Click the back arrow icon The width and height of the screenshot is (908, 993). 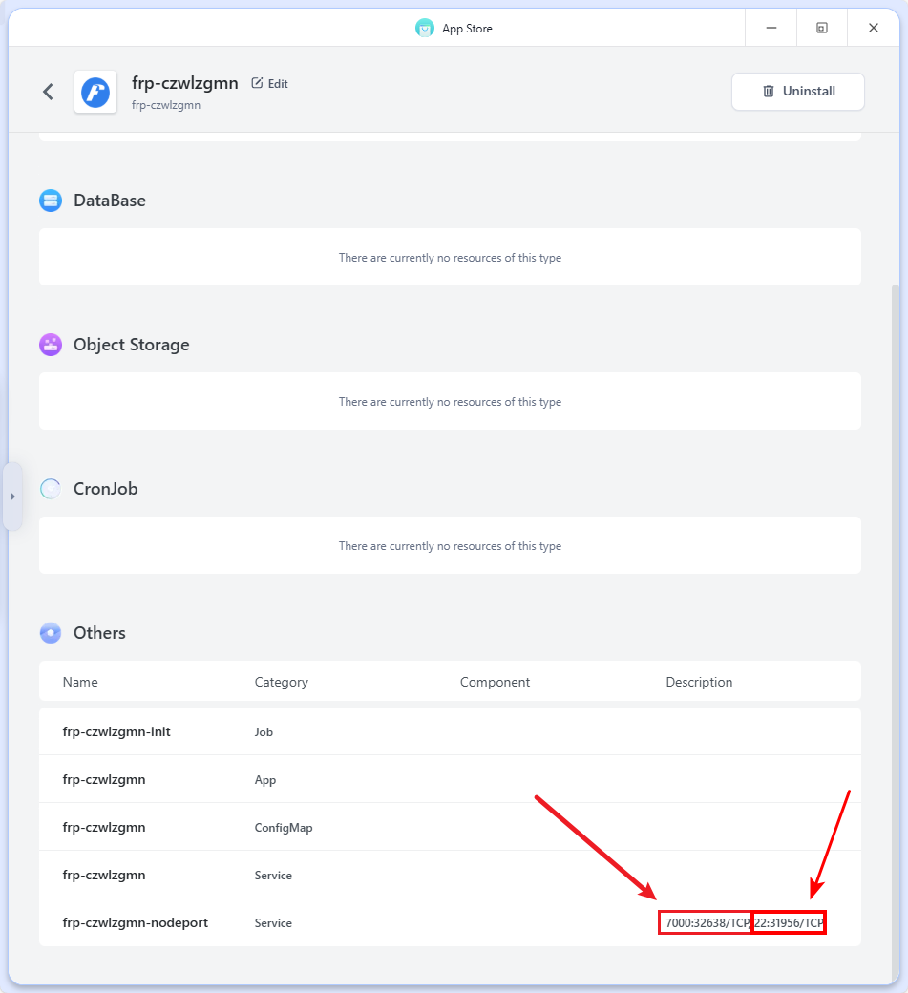click(x=48, y=92)
